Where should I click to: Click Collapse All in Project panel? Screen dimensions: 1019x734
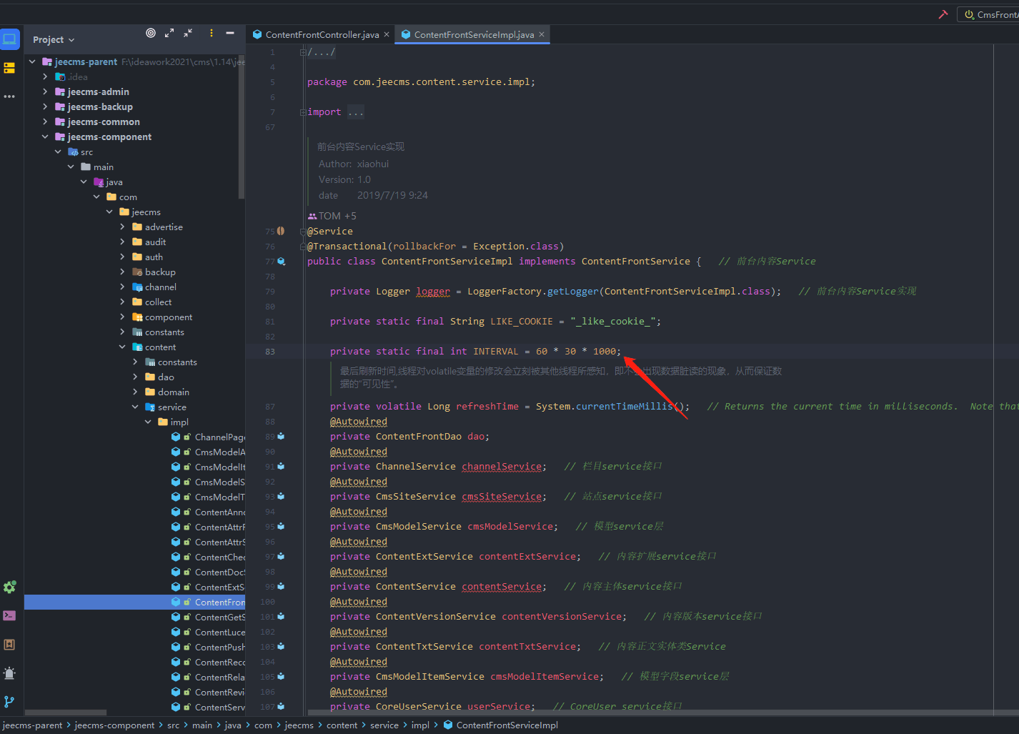188,33
